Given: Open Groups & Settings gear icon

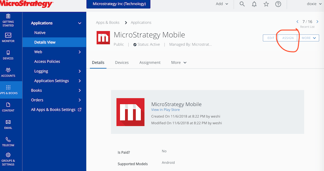Looking at the screenshot, I should [8, 159].
